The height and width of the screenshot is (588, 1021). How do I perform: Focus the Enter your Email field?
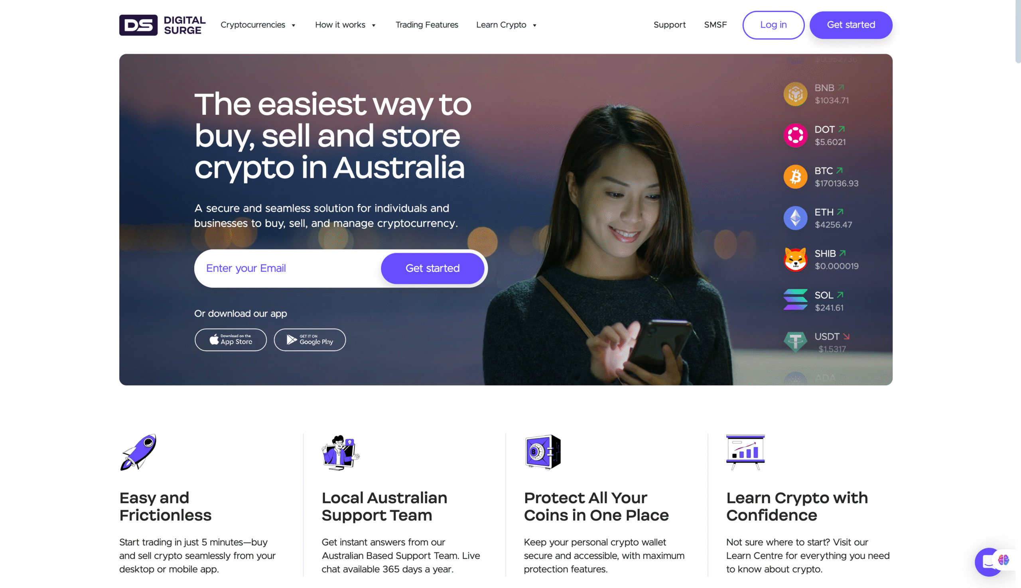click(288, 269)
